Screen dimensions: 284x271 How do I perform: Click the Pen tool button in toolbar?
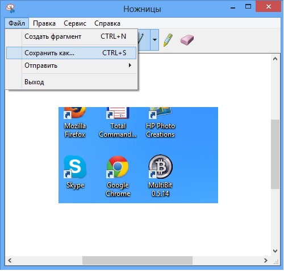(144, 40)
